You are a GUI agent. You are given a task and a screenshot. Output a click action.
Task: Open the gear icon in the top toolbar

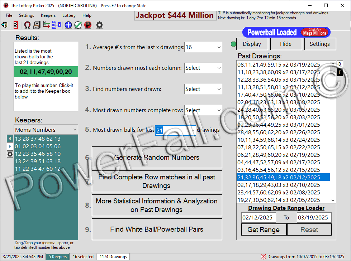coord(99,25)
